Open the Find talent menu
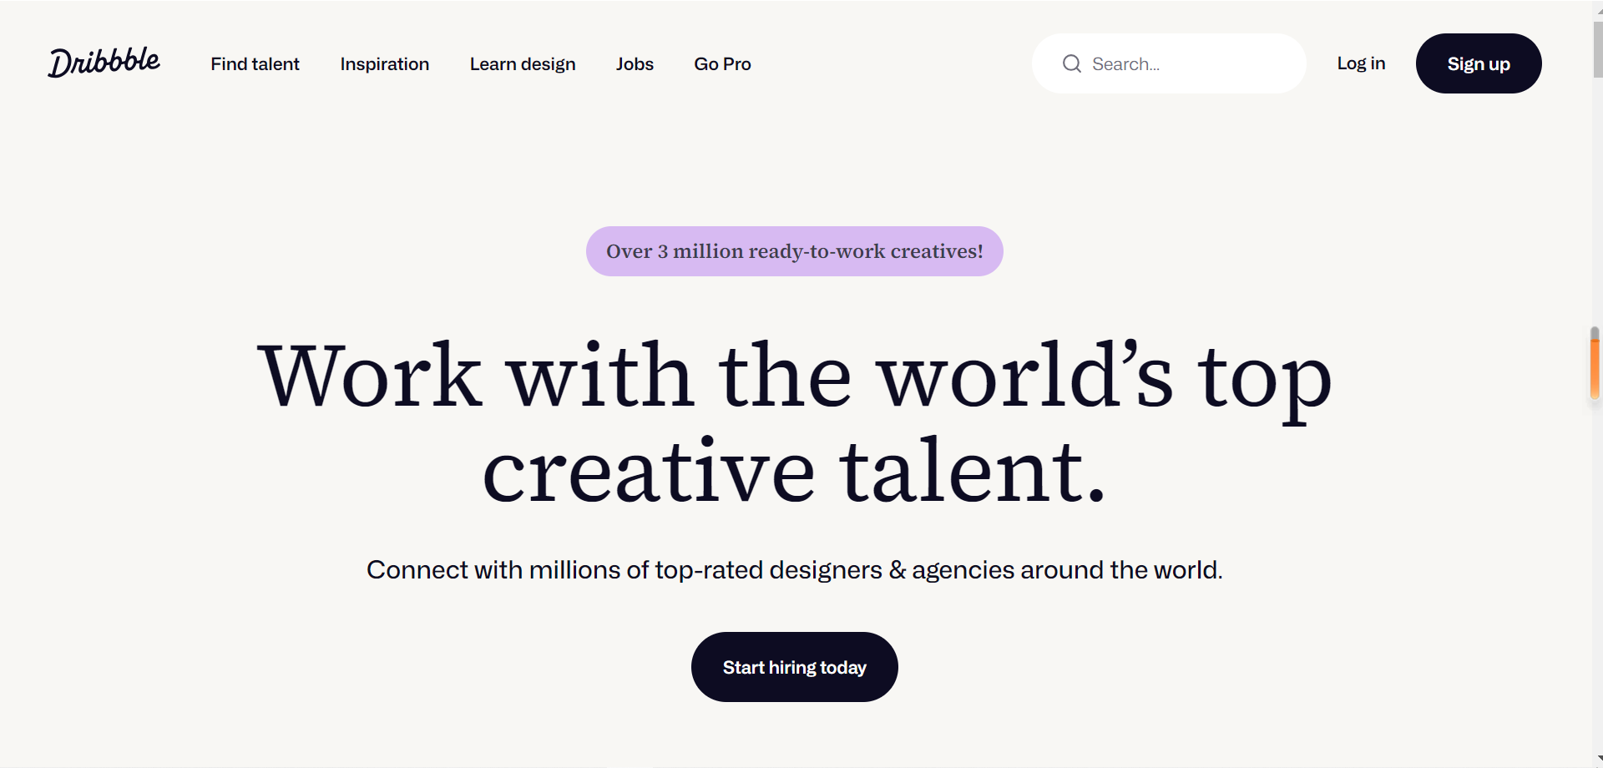The width and height of the screenshot is (1603, 768). [255, 64]
